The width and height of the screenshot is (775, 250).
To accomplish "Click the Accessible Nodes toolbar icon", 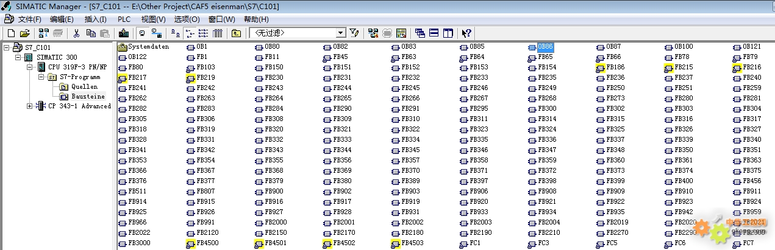I will pos(44,32).
